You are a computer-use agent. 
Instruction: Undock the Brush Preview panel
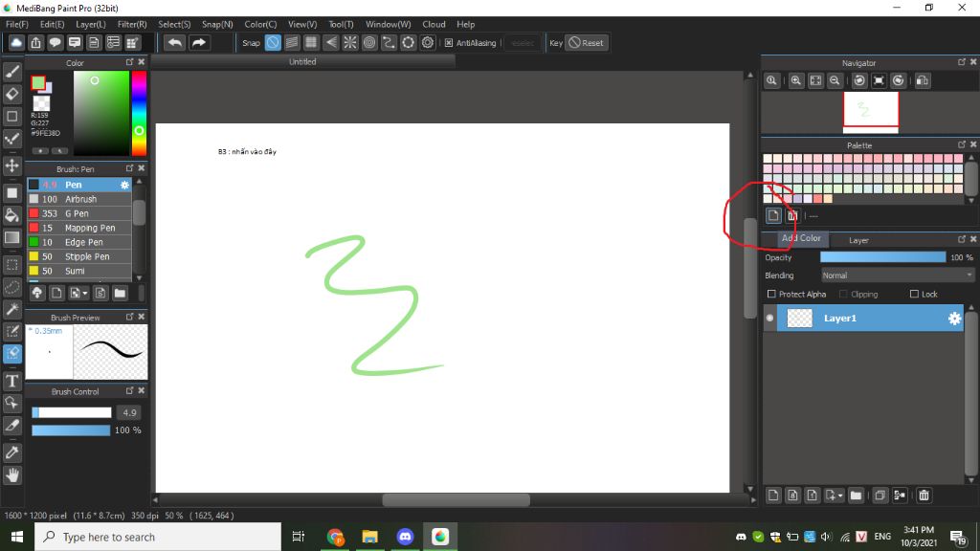[129, 317]
